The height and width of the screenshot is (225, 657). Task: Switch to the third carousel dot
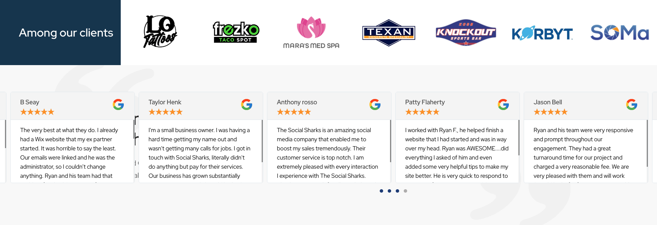click(x=397, y=191)
